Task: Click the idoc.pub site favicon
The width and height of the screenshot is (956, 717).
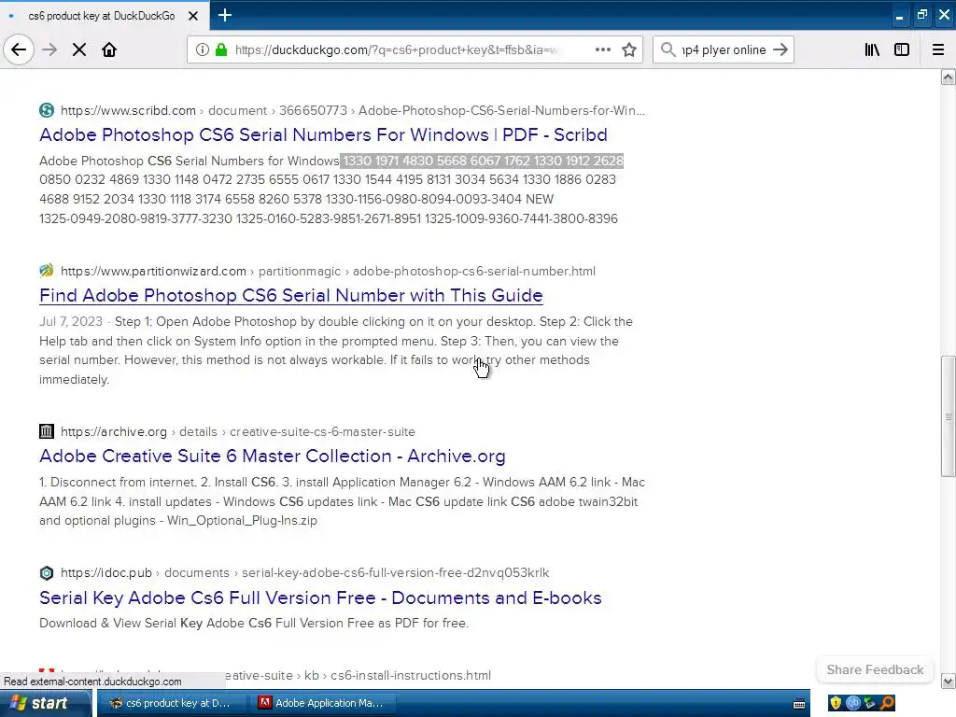Action: point(47,572)
